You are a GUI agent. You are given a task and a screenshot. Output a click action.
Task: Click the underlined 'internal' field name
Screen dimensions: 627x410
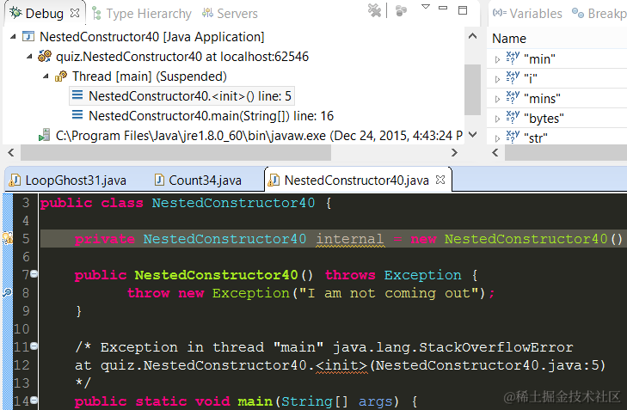[x=350, y=239]
